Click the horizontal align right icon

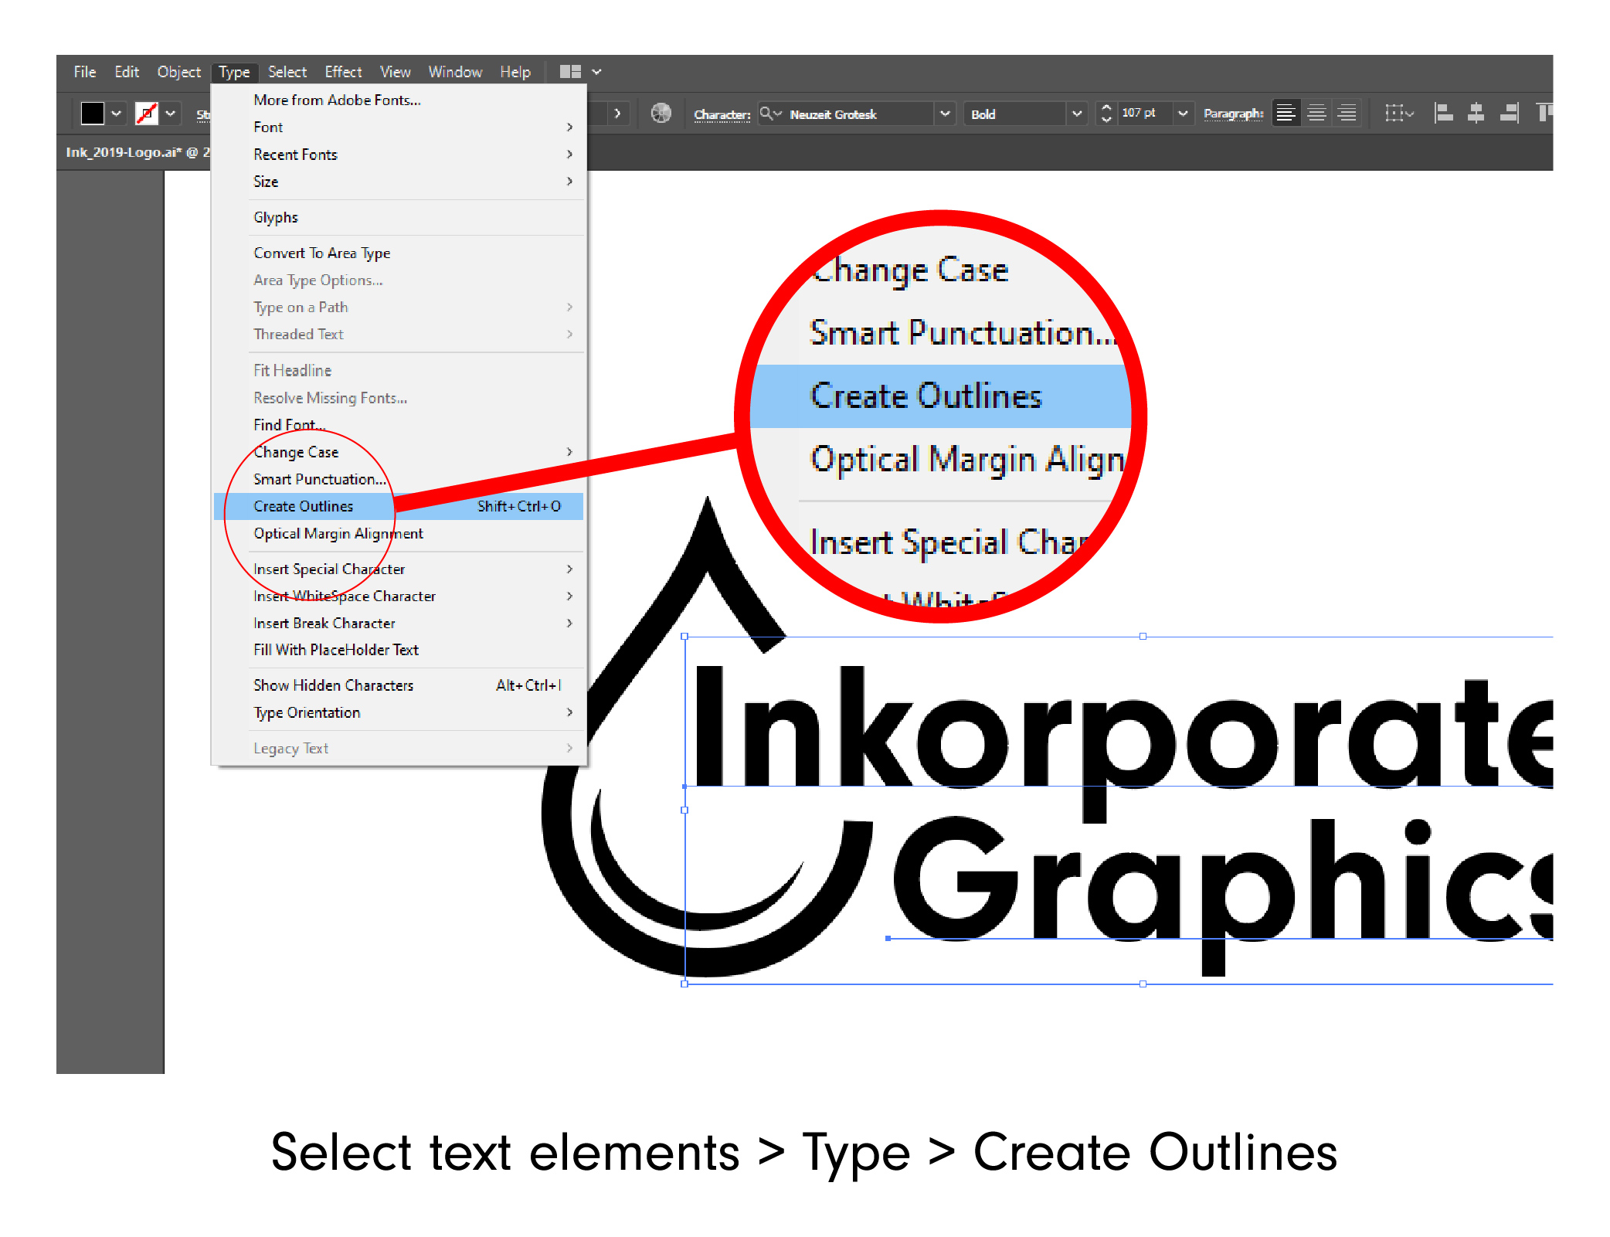pos(1509,113)
